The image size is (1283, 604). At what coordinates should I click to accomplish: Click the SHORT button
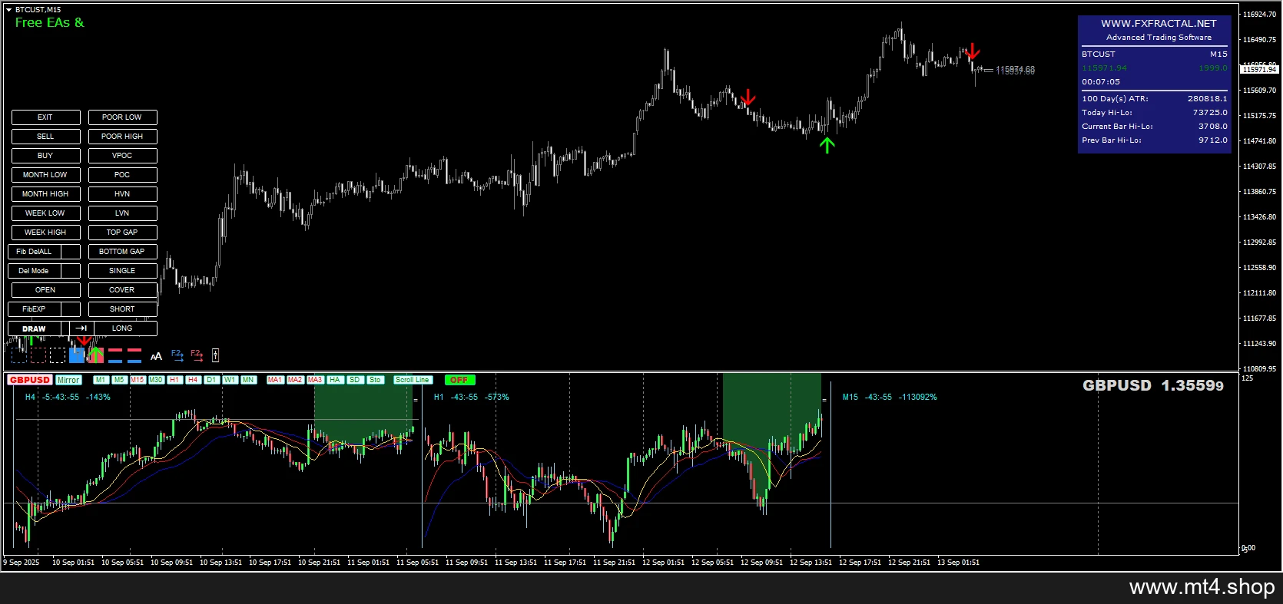click(x=122, y=309)
